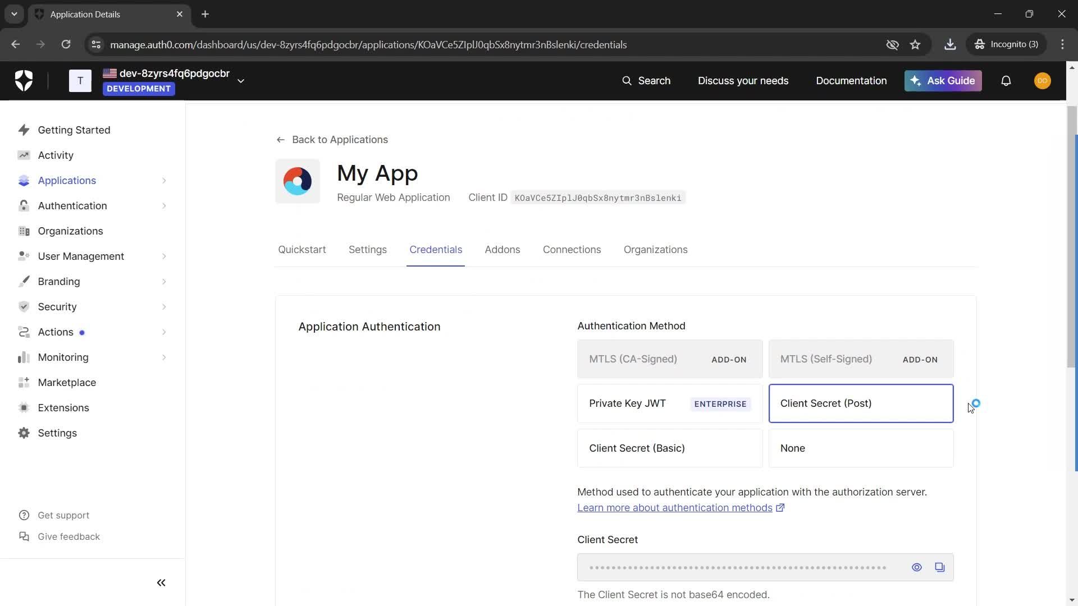
Task: Open Marketplace from the sidebar
Action: (67, 383)
